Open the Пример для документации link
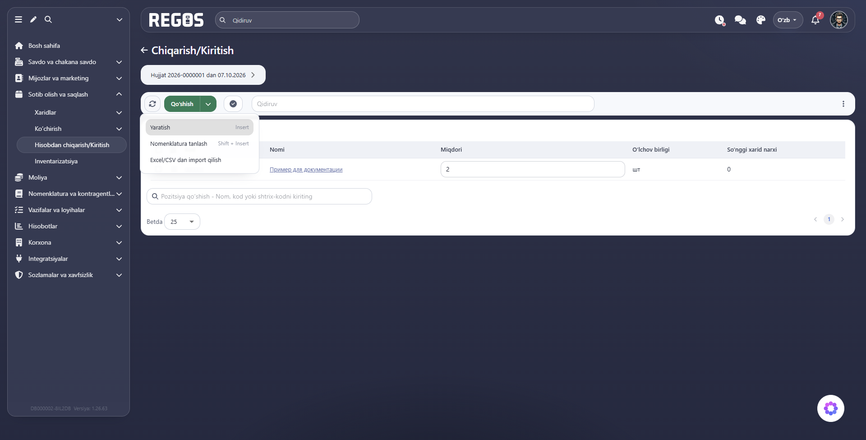The height and width of the screenshot is (440, 866). 306,170
